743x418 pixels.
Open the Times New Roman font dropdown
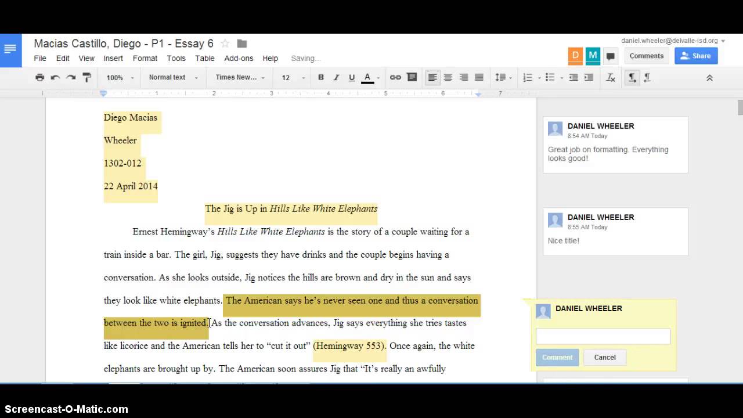[x=240, y=77]
